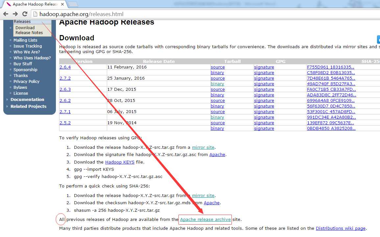Download binary tarball for 2.6.4
The width and height of the screenshot is (380, 237).
(x=217, y=73)
